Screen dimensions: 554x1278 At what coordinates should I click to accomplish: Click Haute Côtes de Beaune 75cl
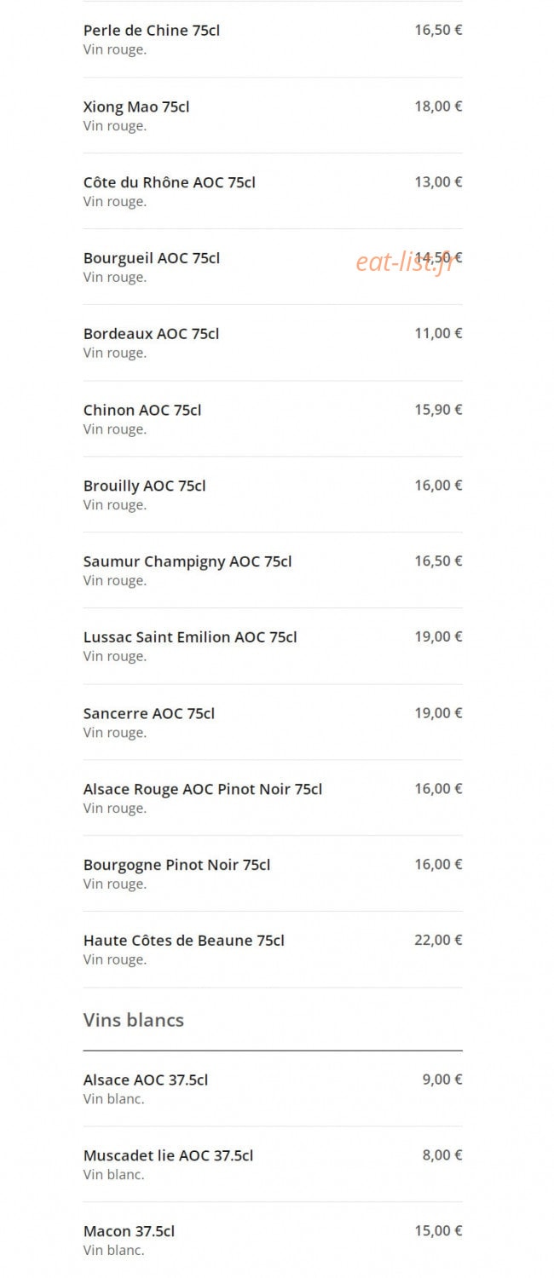[273, 949]
